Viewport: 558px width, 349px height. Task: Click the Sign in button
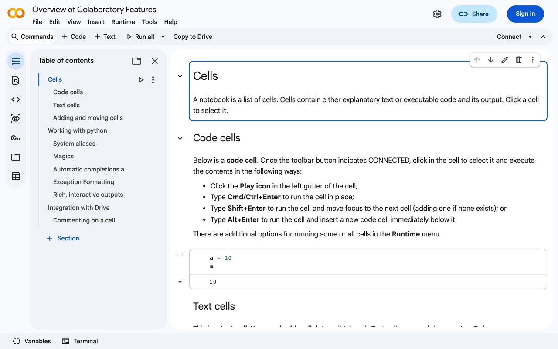pyautogui.click(x=525, y=14)
